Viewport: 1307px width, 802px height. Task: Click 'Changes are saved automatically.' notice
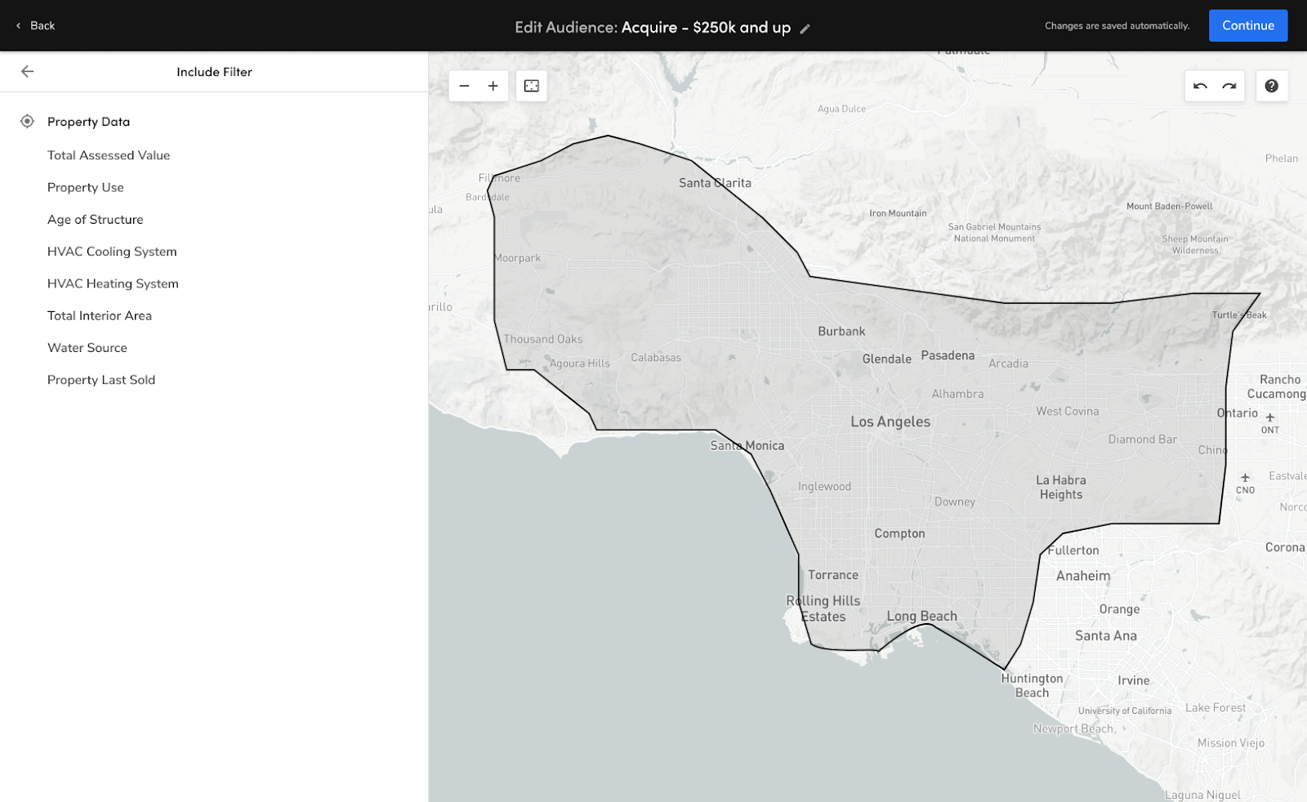click(1117, 26)
